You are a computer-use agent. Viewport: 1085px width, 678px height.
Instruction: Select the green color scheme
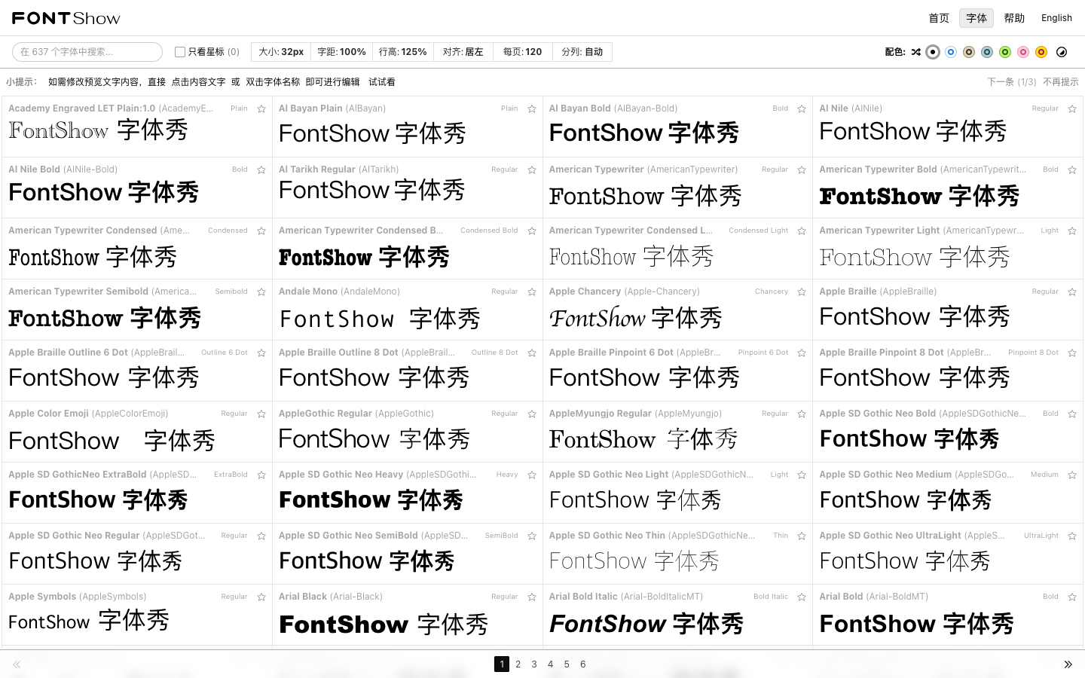1005,52
